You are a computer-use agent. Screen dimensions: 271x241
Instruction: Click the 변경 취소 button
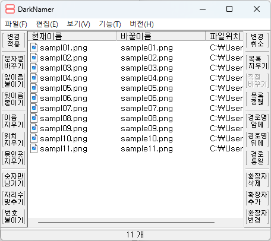tap(257, 40)
